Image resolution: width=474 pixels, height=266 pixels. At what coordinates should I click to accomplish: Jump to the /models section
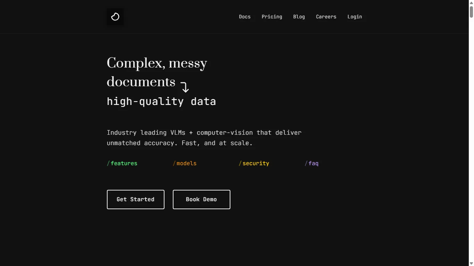(x=185, y=163)
